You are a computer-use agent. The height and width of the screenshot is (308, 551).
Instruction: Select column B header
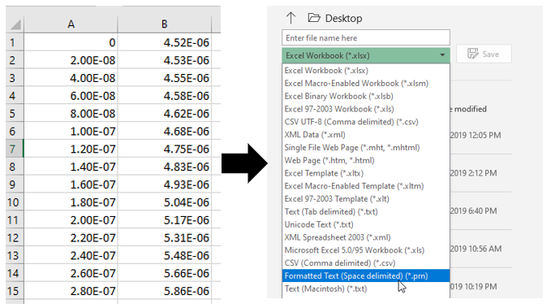[x=165, y=24]
